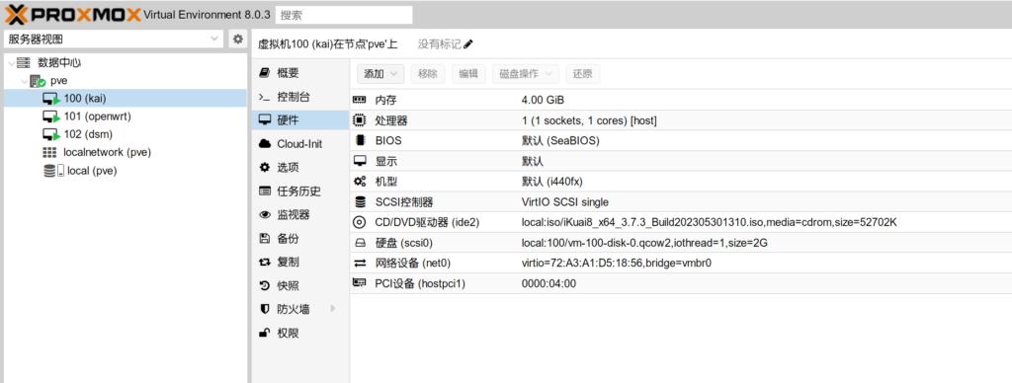Open the 磁盘操作 disk action dropdown
Image resolution: width=1012 pixels, height=383 pixels.
526,74
